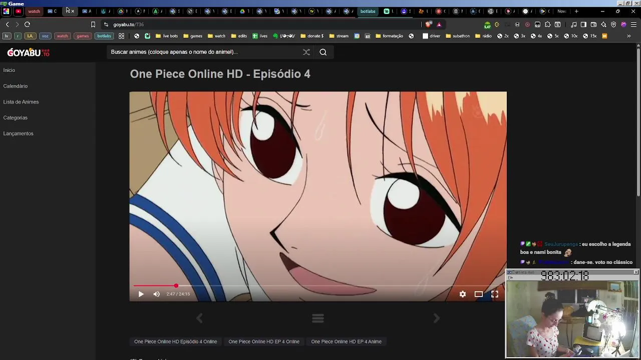Open the 'lives' bookmark
641x360 pixels.
(x=260, y=36)
